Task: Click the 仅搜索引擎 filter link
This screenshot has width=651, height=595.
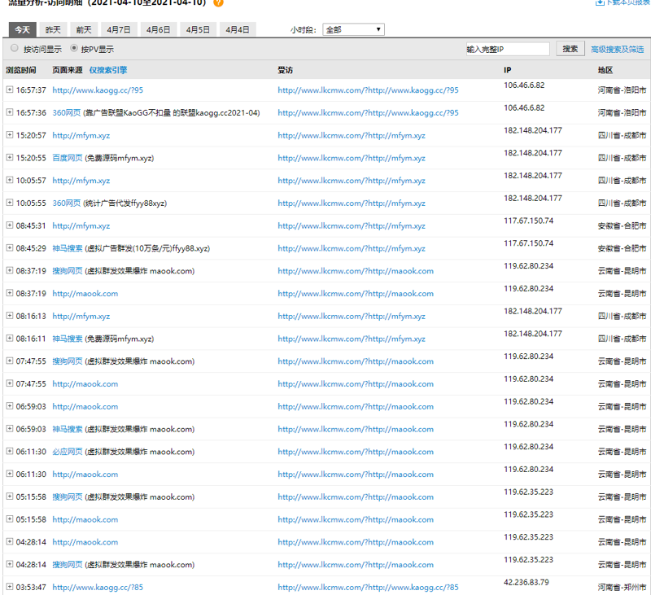Action: pyautogui.click(x=108, y=71)
